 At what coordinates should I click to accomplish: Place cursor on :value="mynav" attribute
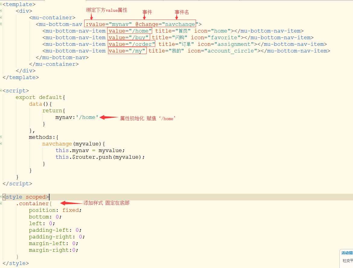[108, 24]
